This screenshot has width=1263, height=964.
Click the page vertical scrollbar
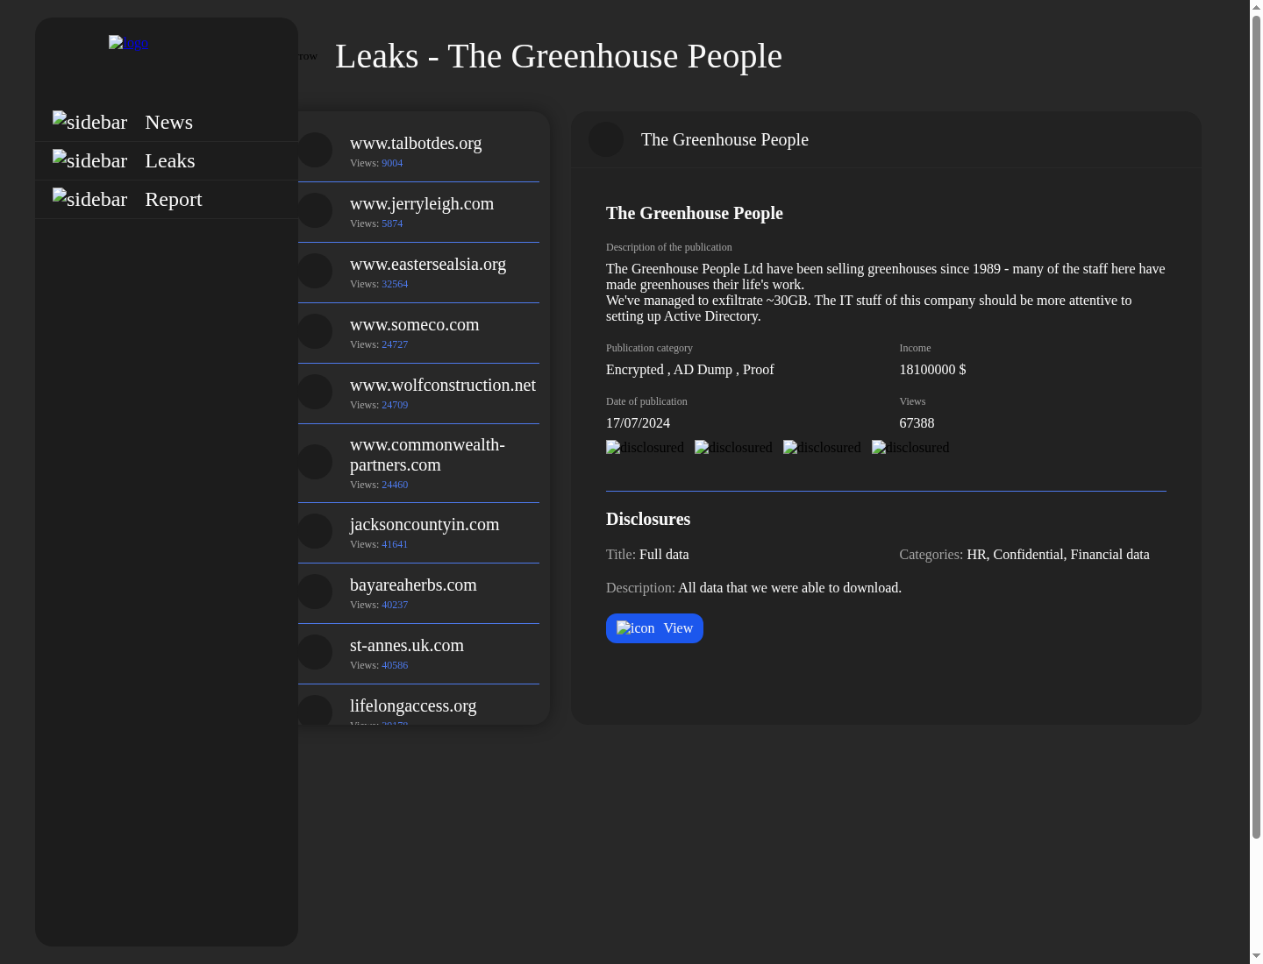pos(1256,428)
